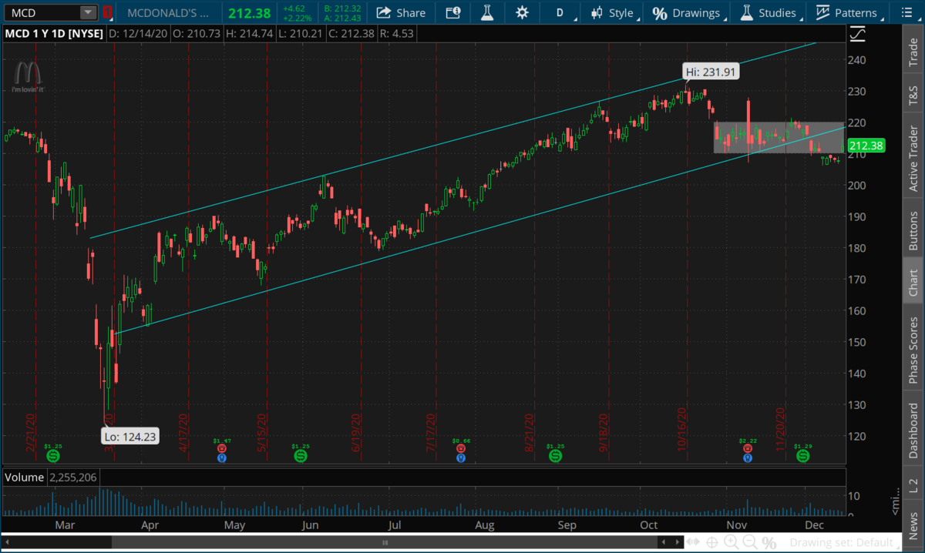Open the Active Trader side tab

tap(914, 158)
